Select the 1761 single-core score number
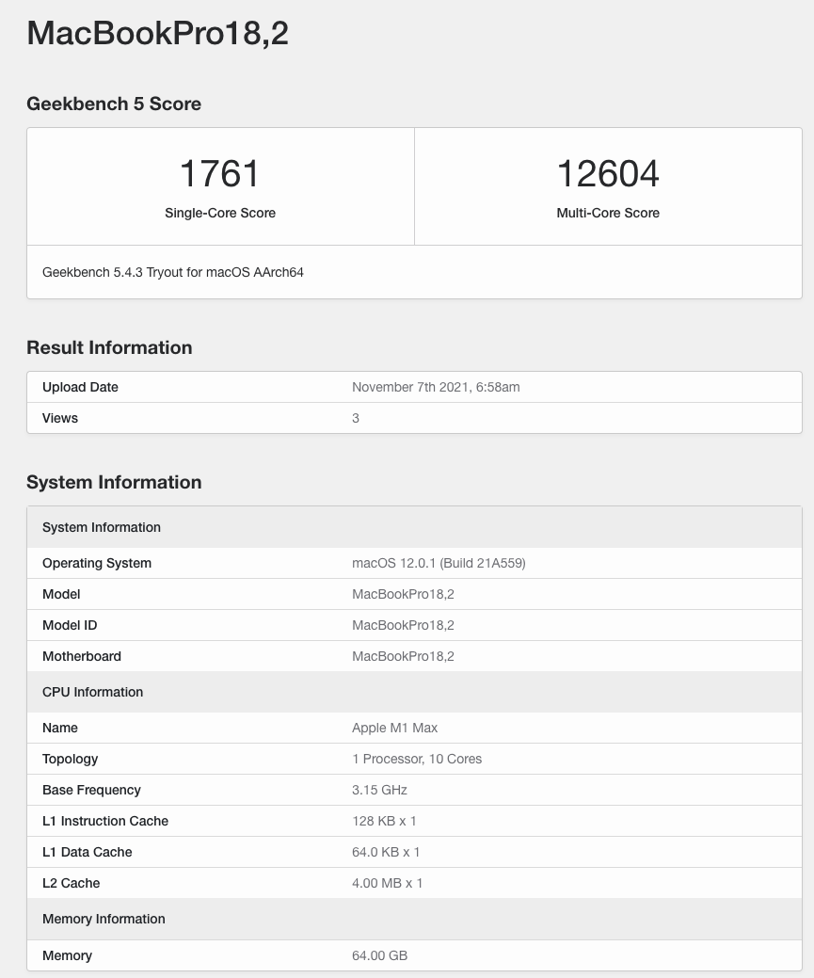Viewport: 814px width, 978px height. click(x=219, y=174)
